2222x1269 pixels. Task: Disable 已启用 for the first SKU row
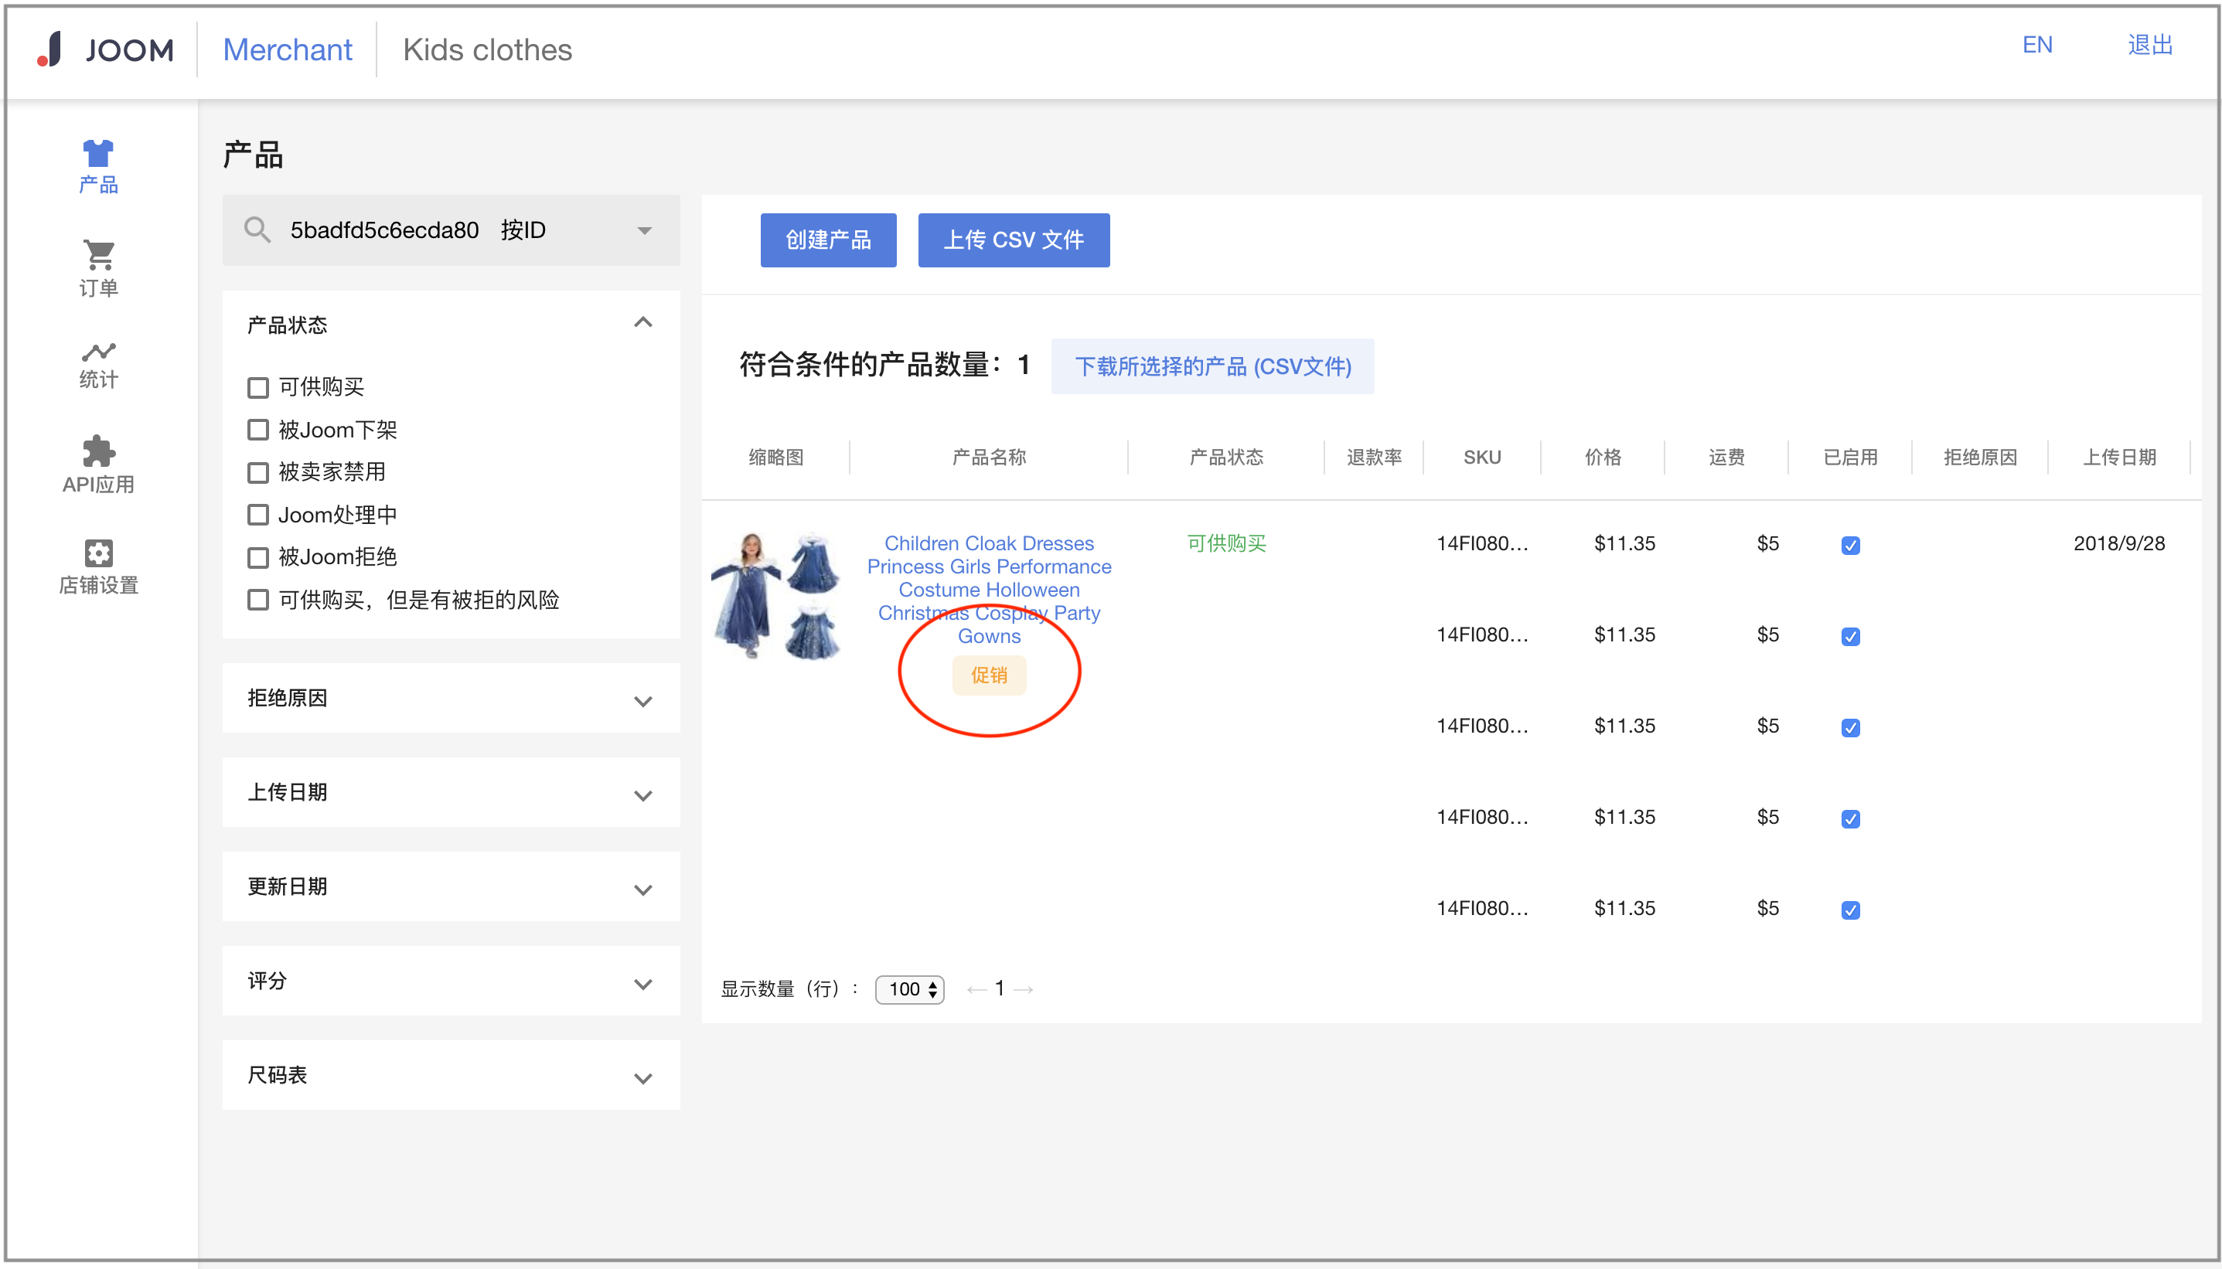(x=1850, y=546)
